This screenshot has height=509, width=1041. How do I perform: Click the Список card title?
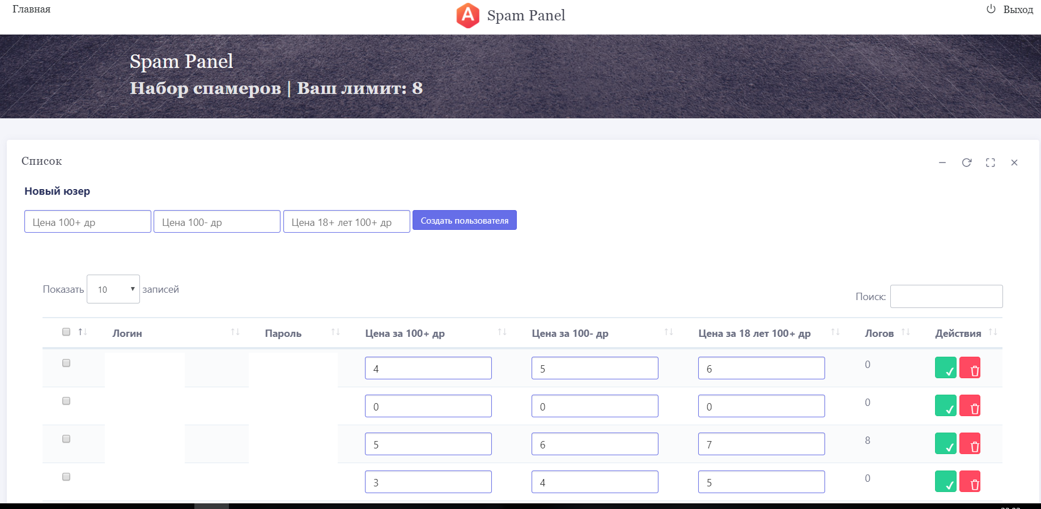(x=42, y=161)
